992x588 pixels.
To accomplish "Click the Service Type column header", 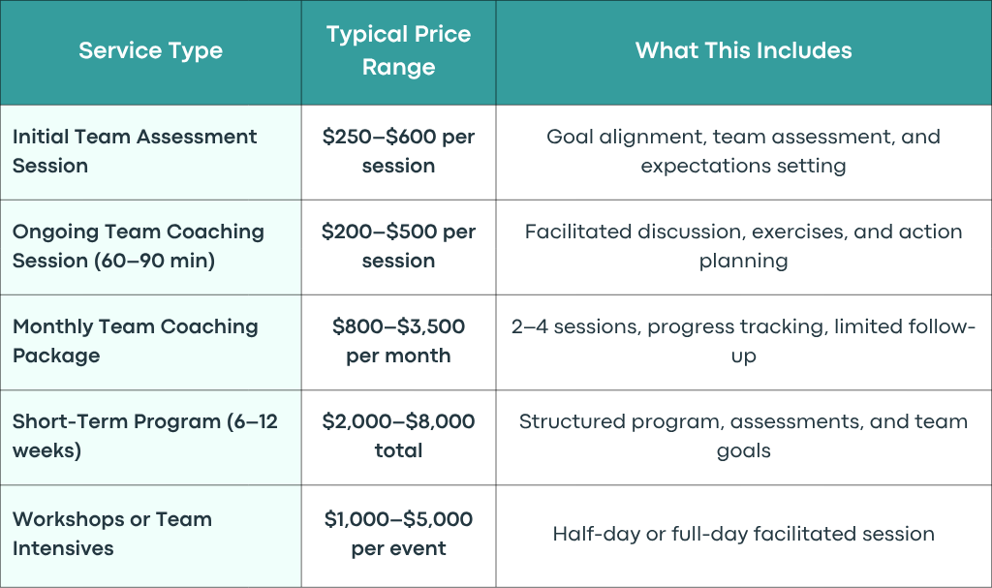I will click(x=150, y=52).
